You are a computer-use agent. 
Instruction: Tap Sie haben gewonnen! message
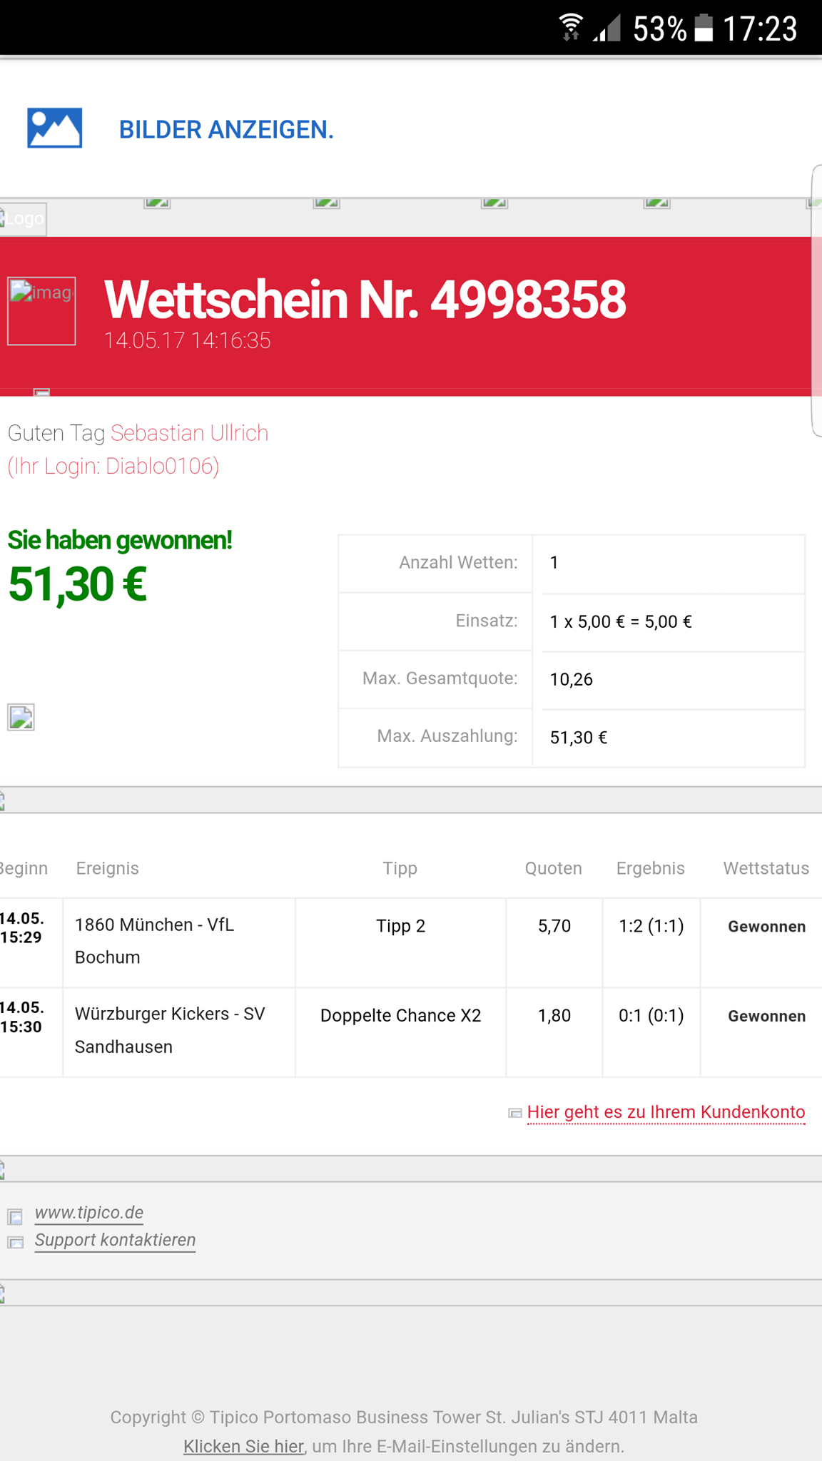120,540
